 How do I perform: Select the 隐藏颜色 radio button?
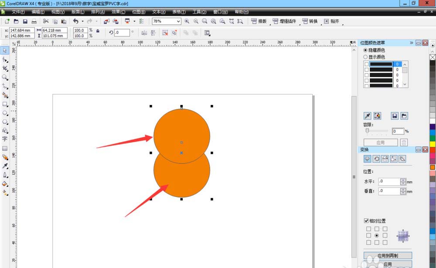(365, 50)
